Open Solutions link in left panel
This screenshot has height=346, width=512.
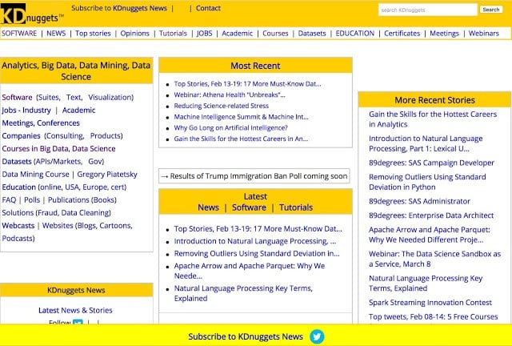(18, 212)
